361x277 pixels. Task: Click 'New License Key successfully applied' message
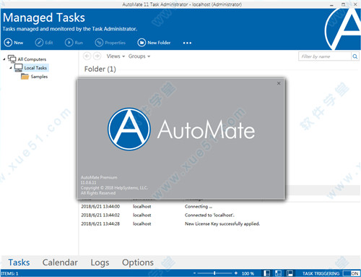click(x=222, y=223)
